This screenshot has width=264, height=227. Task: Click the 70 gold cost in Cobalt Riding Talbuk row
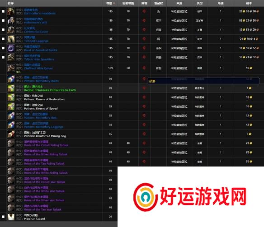tap(249, 143)
